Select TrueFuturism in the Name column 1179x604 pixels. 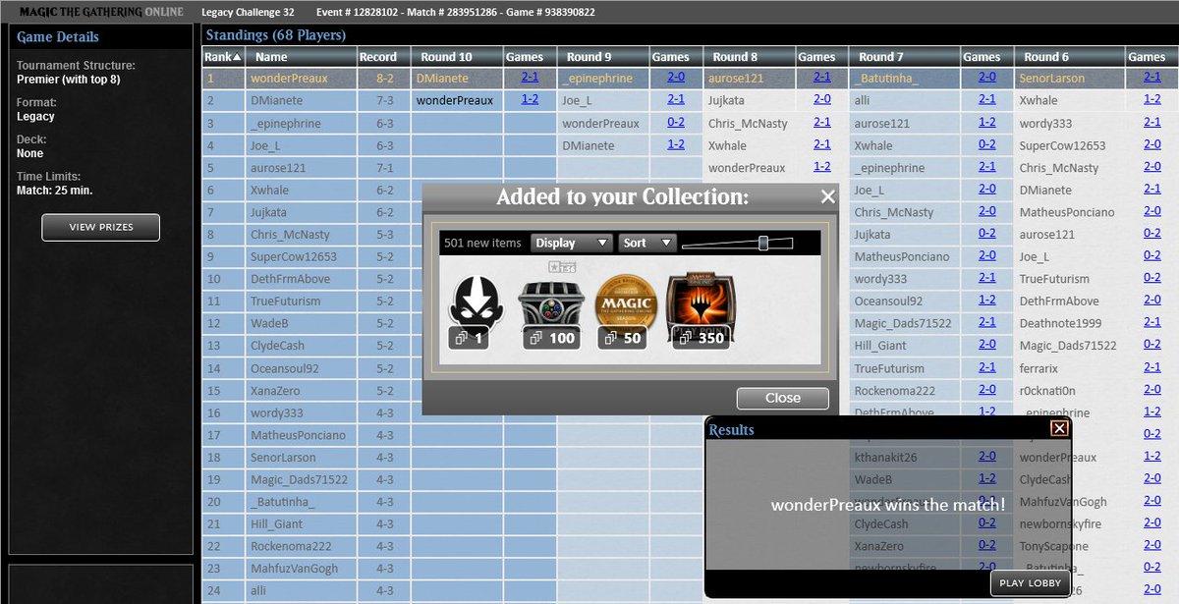[x=285, y=302]
